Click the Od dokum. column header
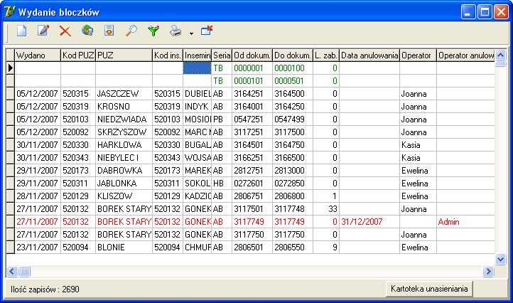 coord(252,55)
